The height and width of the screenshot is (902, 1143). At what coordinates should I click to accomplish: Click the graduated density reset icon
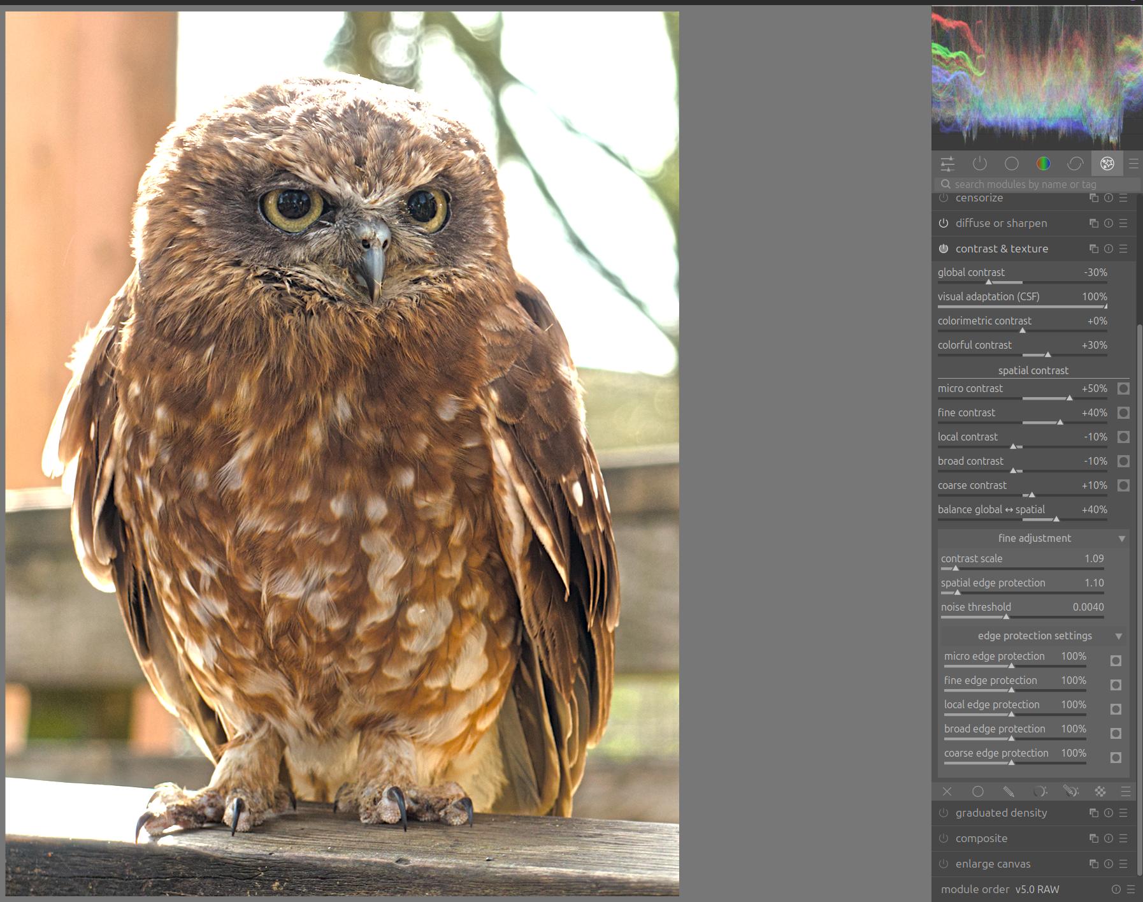pyautogui.click(x=1109, y=813)
